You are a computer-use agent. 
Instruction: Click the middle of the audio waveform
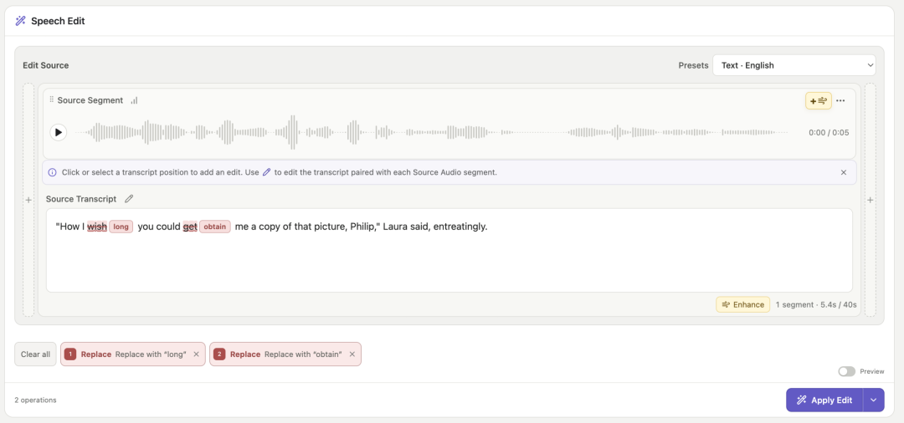[x=431, y=132]
